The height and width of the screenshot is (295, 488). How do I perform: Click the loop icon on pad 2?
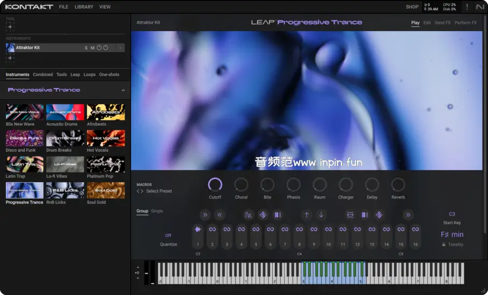coord(212,230)
